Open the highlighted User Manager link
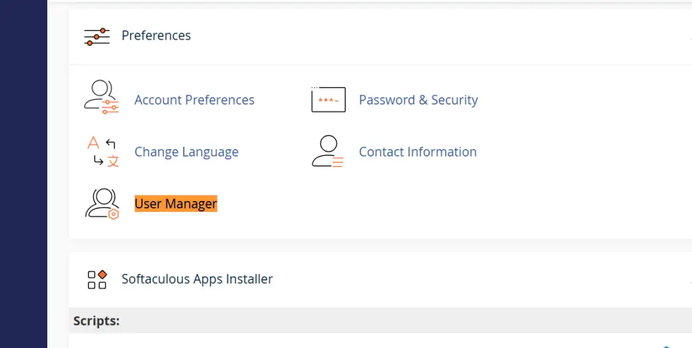The image size is (692, 348). [x=176, y=204]
